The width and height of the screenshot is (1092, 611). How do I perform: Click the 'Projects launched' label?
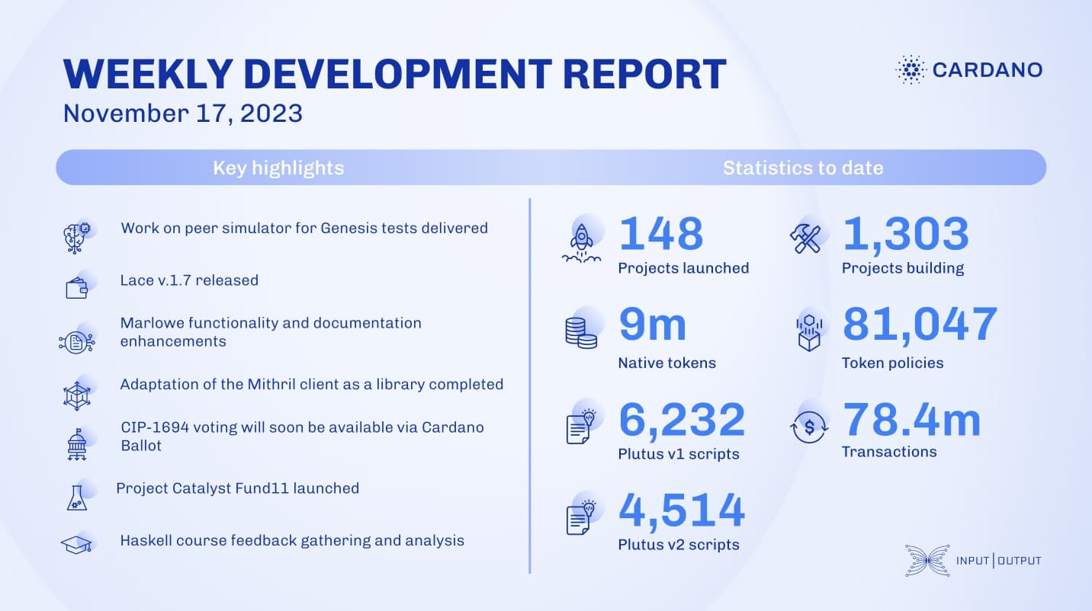tap(683, 268)
